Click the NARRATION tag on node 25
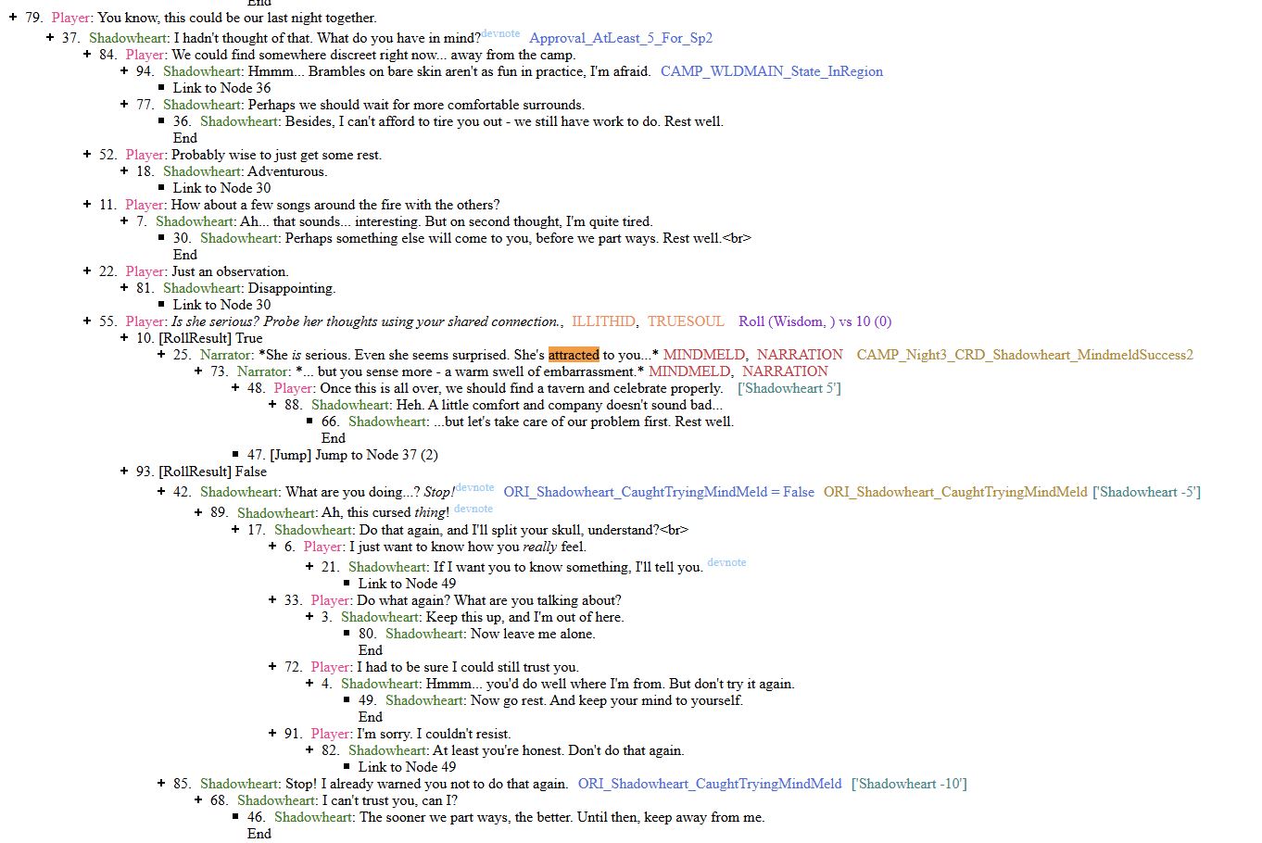This screenshot has height=843, width=1262. 800,355
